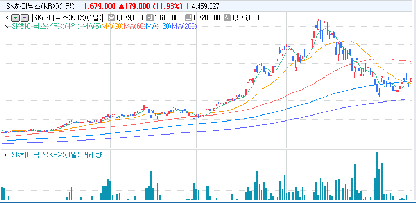Close the SK하이닉스 price series via its × icon

tap(7, 18)
